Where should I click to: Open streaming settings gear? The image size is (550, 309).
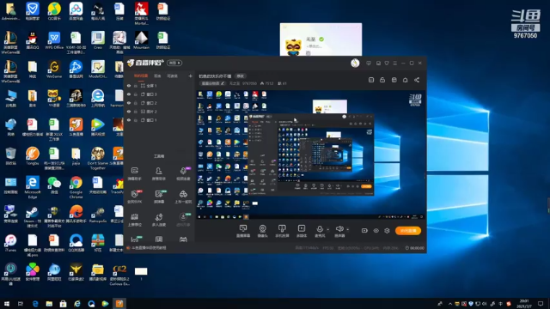coord(387,231)
